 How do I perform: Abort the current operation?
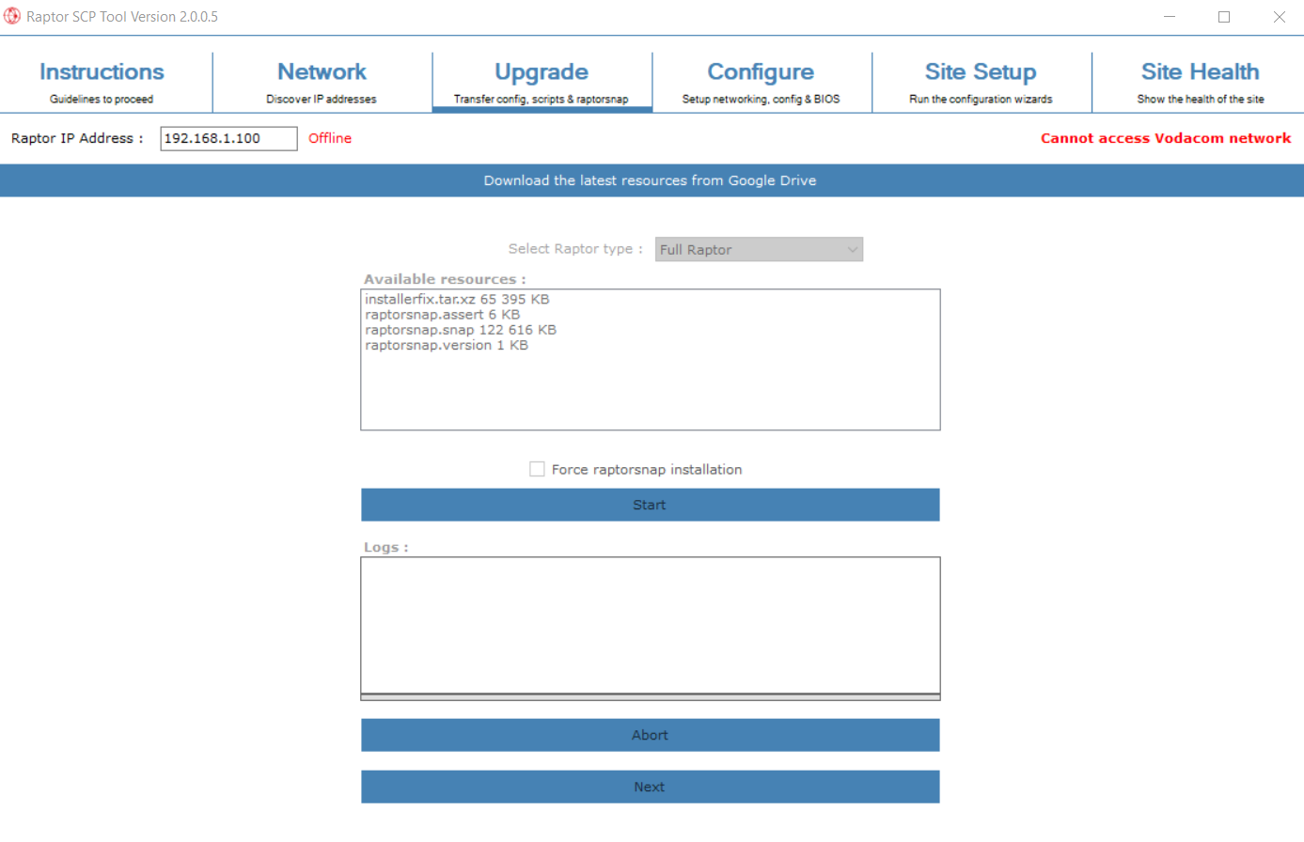click(650, 734)
